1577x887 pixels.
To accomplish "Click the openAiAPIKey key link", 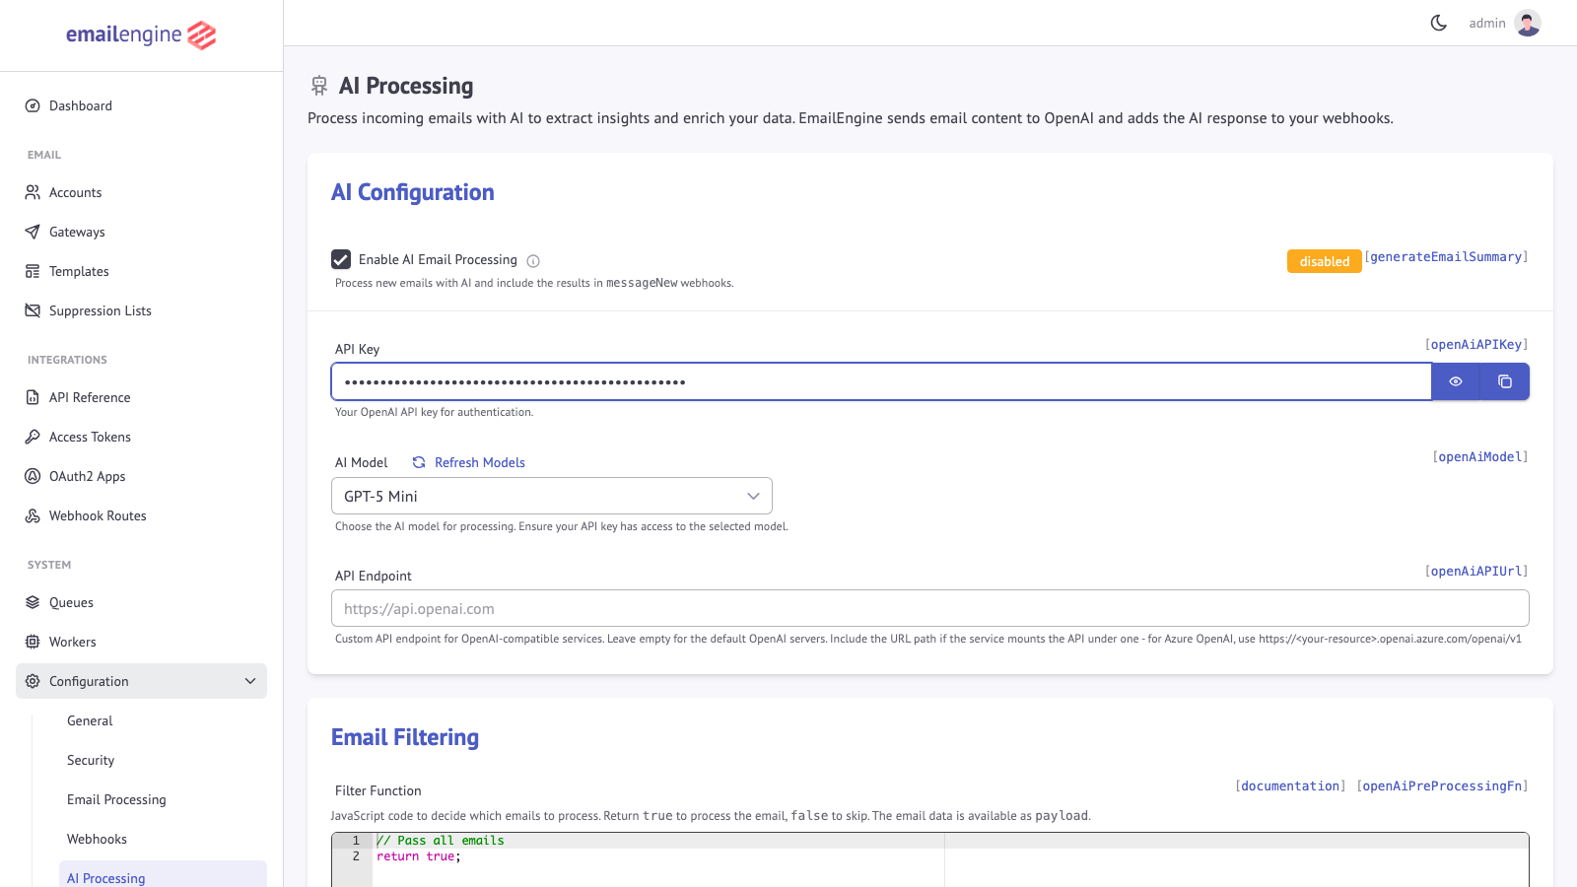I will 1476,345.
